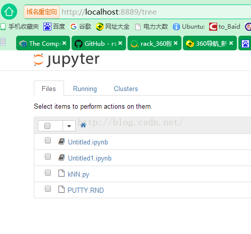Click the home folder breadcrumb icon
The height and width of the screenshot is (234, 251).
(83, 125)
